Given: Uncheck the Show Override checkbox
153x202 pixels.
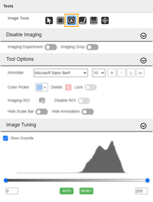Looking at the screenshot, I should point(6,138).
